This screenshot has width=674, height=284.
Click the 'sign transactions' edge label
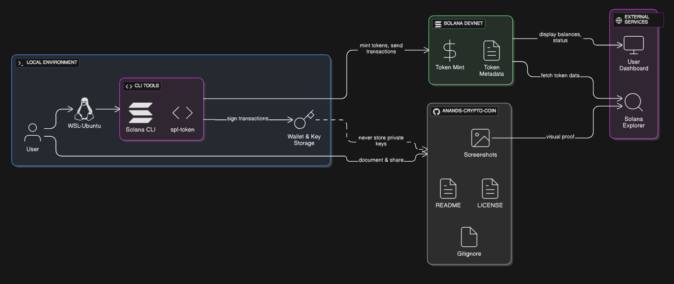tap(248, 119)
